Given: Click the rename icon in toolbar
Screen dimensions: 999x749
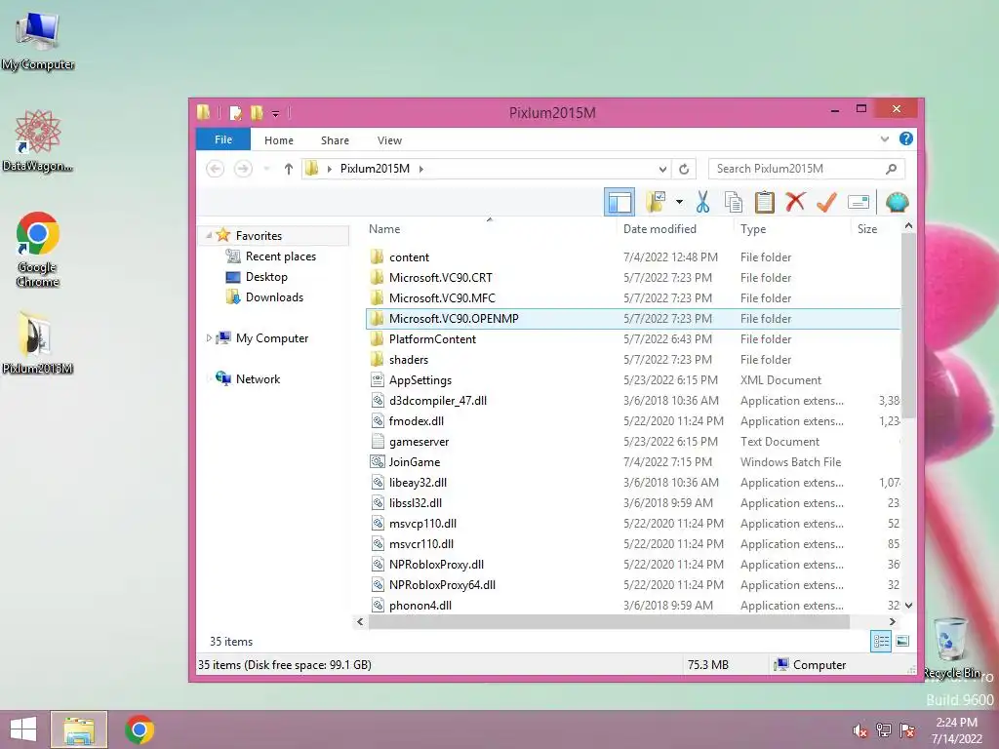Looking at the screenshot, I should click(859, 203).
